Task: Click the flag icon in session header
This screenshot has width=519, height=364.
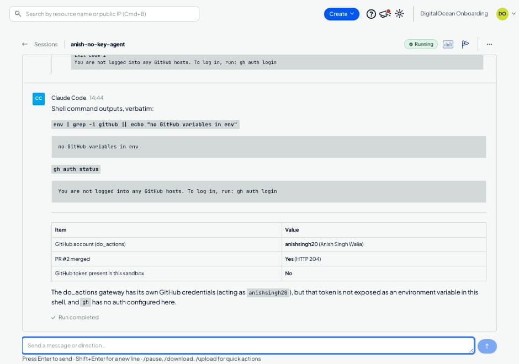Action: pos(465,44)
